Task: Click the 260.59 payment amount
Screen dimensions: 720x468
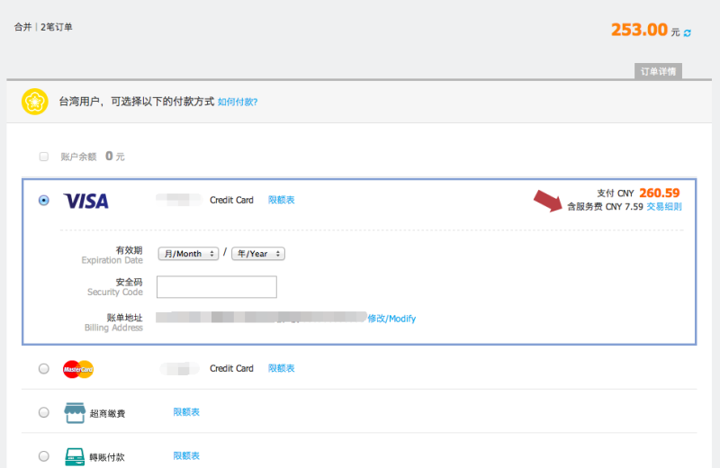Action: tap(660, 193)
